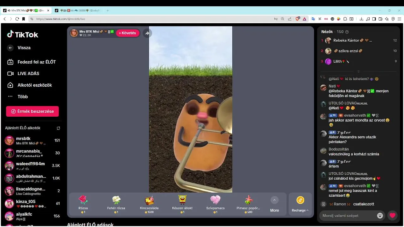Expand the viewer ranking list chevron
Image resolution: width=404 pixels, height=227 pixels.
tap(359, 72)
